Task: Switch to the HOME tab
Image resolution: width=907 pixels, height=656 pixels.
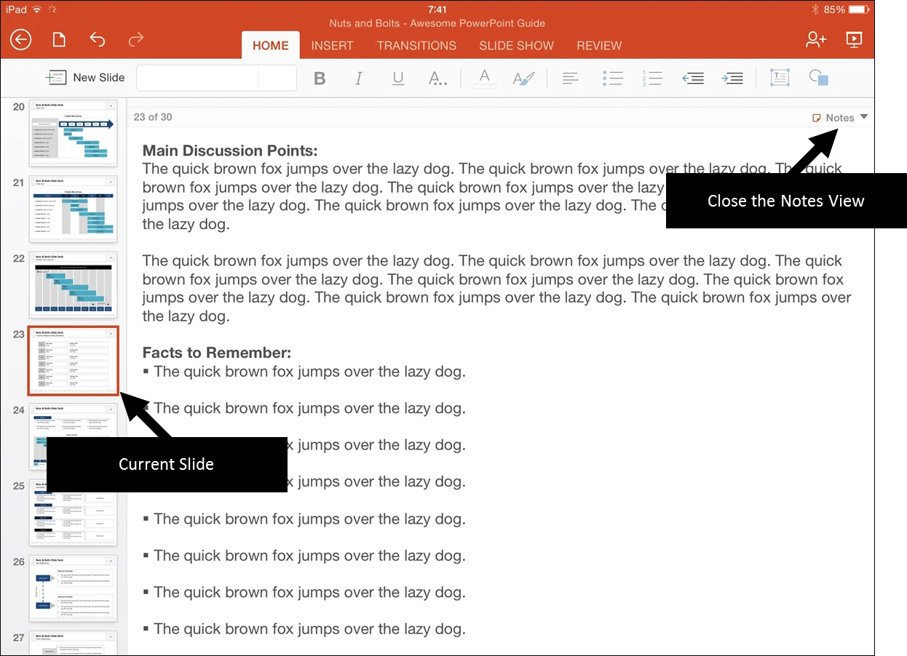Action: [271, 45]
